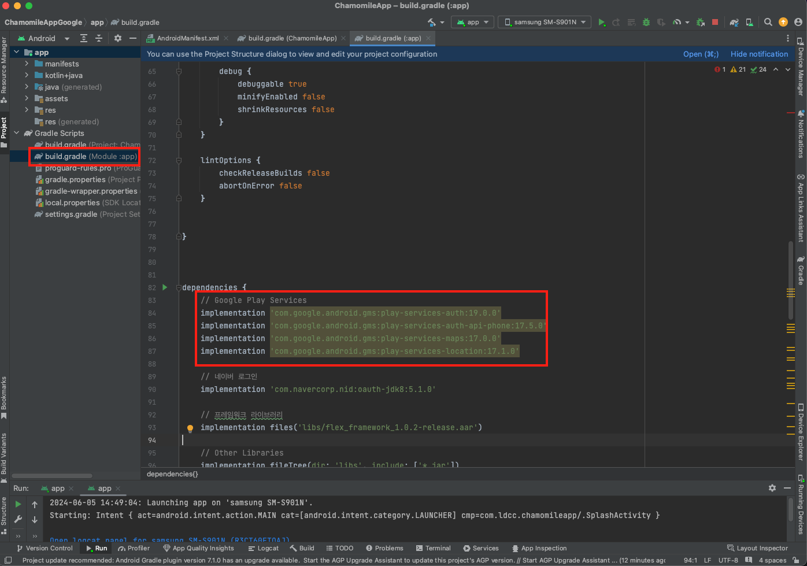The image size is (807, 566).
Task: Sync project with Gradle files icon
Action: [734, 22]
